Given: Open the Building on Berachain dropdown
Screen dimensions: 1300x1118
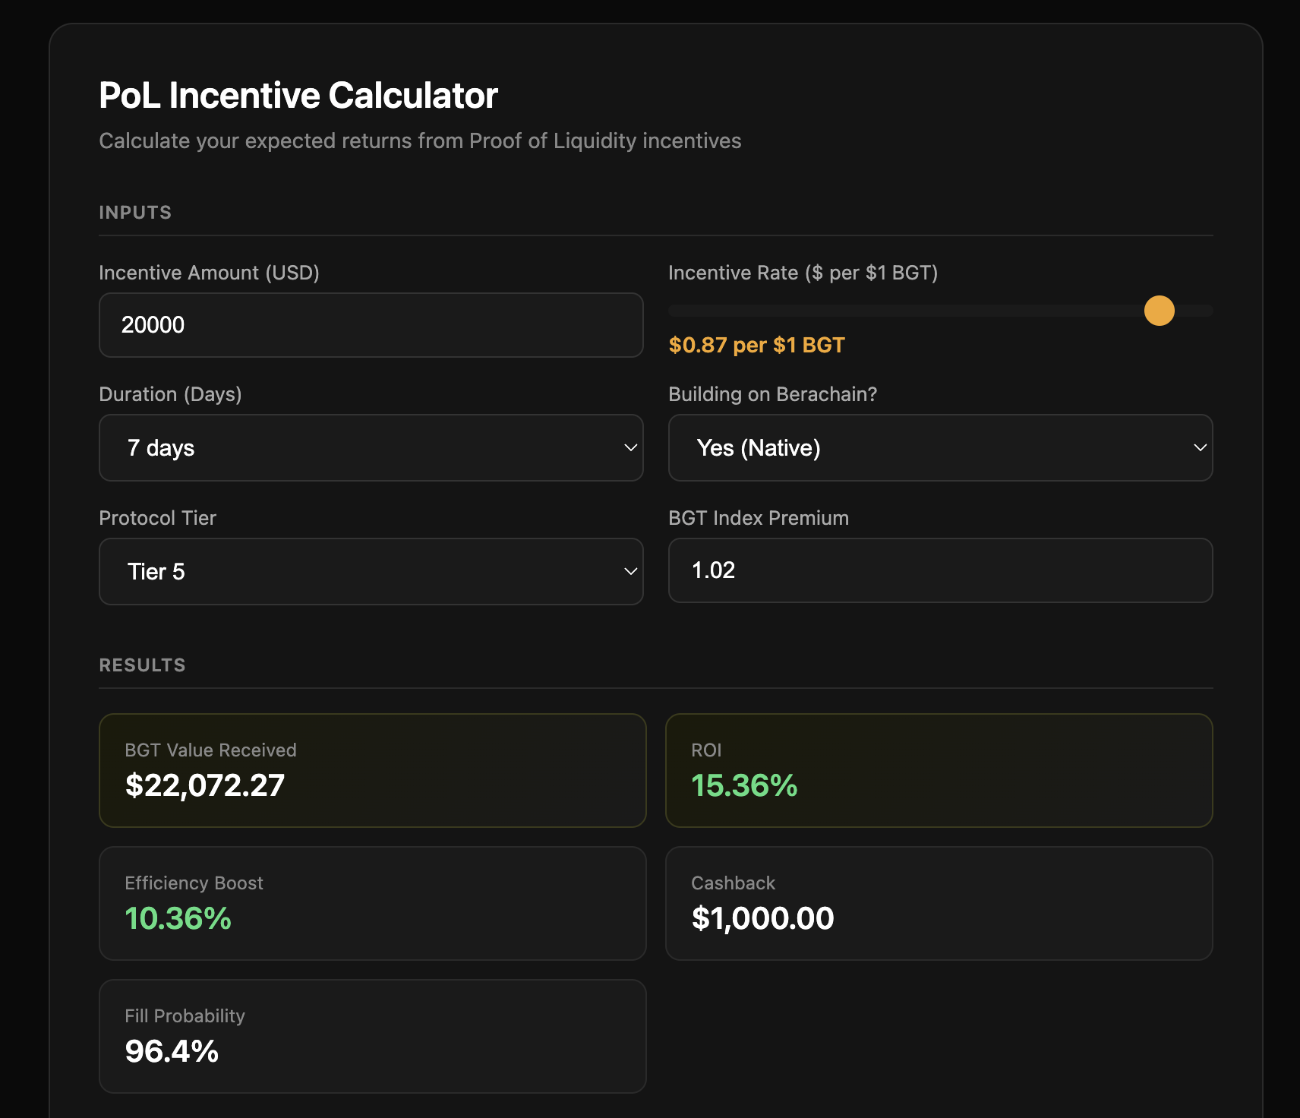Looking at the screenshot, I should (940, 448).
